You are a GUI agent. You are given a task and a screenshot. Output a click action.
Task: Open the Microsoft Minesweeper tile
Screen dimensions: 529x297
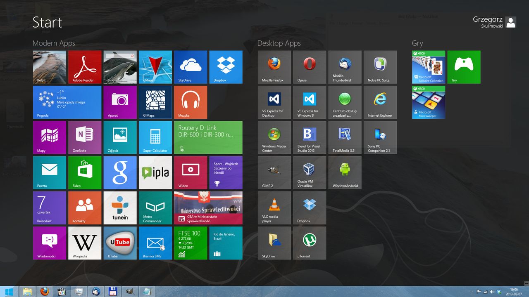(x=429, y=102)
